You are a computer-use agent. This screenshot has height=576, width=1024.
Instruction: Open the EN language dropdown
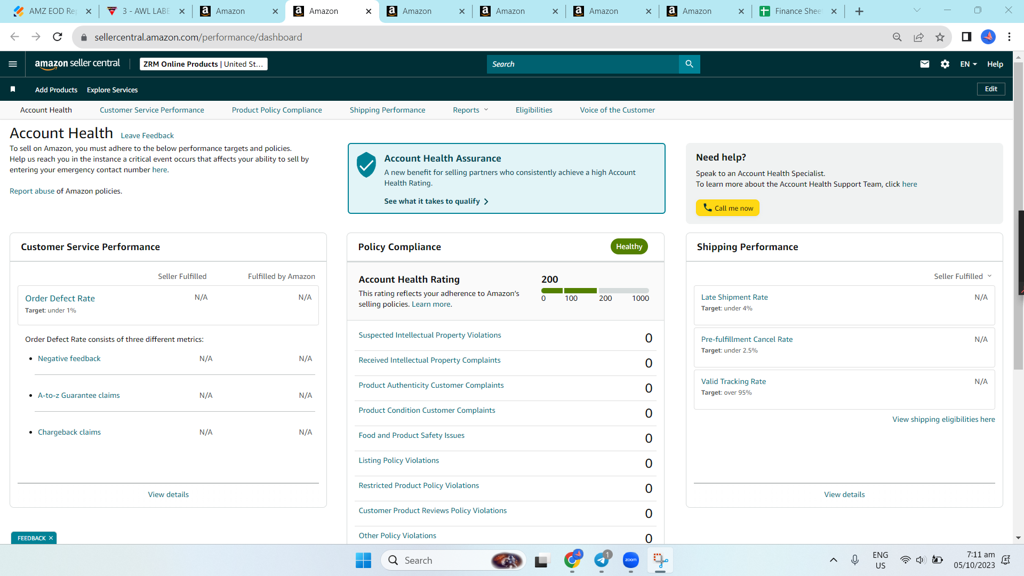tap(969, 64)
